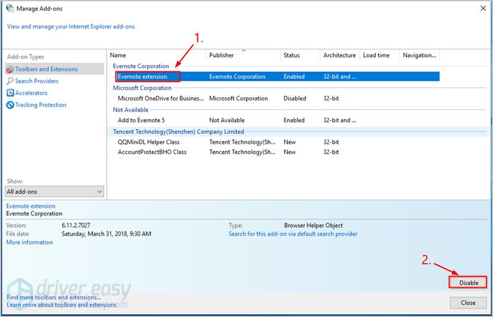Click the Accelerators icon
This screenshot has width=493, height=317.
pyautogui.click(x=10, y=93)
